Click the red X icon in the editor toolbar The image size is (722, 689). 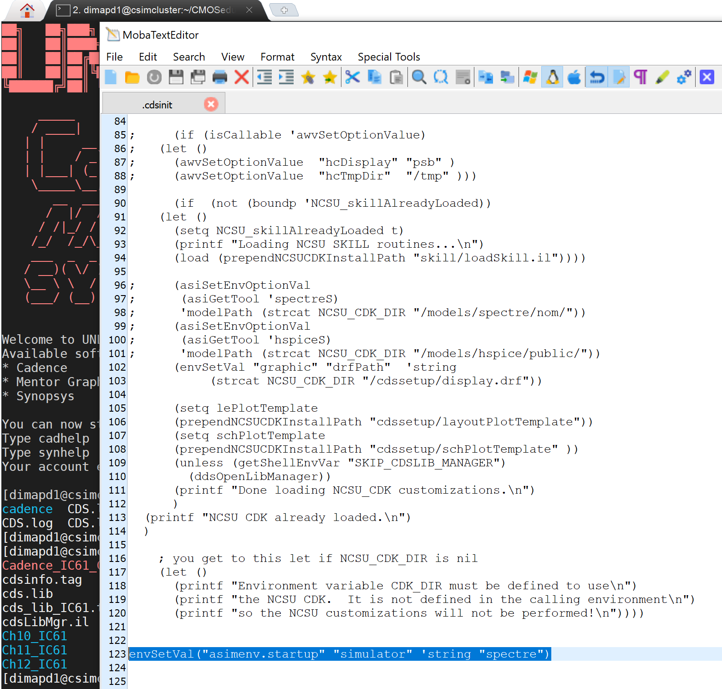pyautogui.click(x=242, y=77)
